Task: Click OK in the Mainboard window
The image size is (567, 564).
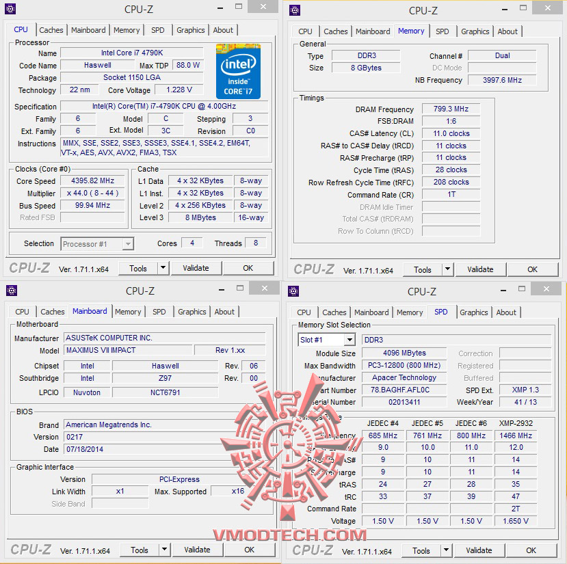Action: (249, 549)
